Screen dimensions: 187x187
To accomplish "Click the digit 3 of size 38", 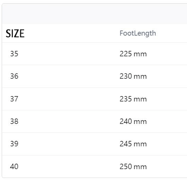I will [12, 121].
